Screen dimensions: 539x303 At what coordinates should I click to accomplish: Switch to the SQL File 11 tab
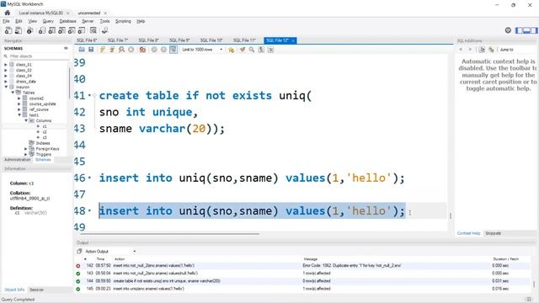click(x=244, y=40)
